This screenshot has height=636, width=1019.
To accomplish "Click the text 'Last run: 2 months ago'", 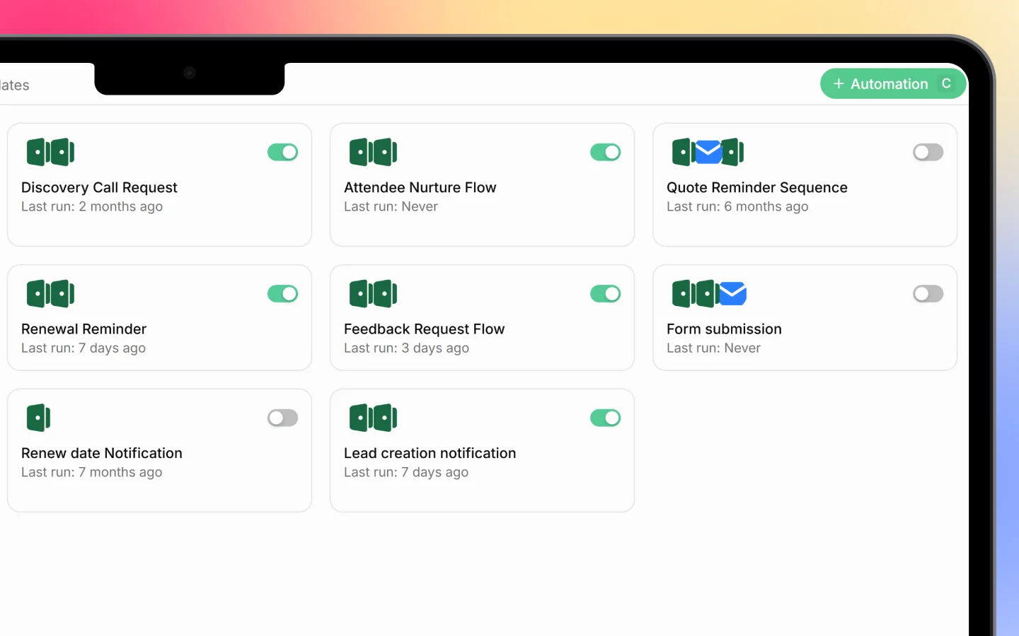I will [x=92, y=206].
